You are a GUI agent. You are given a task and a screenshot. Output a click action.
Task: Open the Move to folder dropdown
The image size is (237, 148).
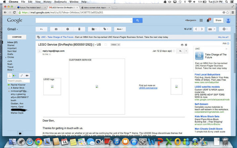click(x=94, y=29)
